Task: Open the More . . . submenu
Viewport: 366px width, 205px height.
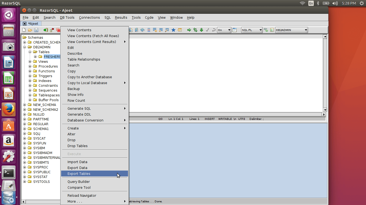Action: (x=95, y=201)
